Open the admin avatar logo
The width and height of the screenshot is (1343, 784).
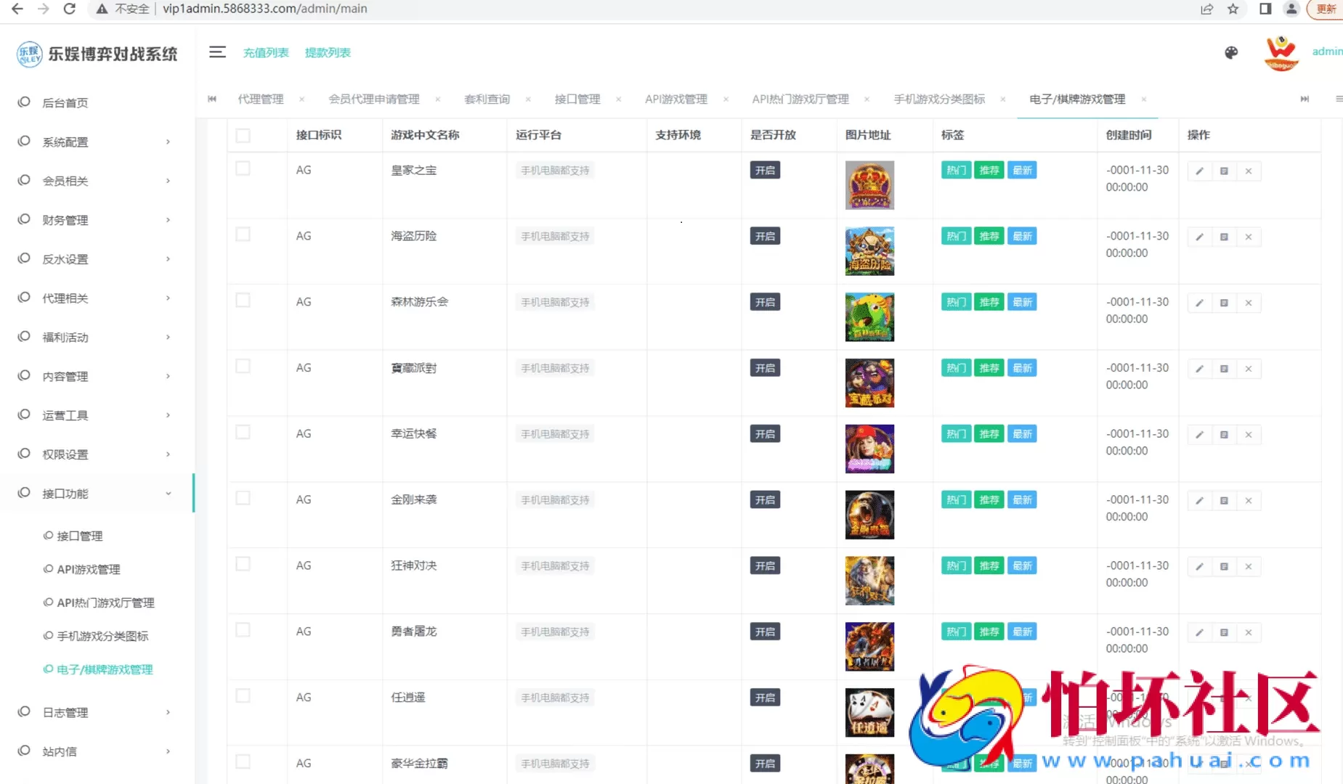point(1281,53)
